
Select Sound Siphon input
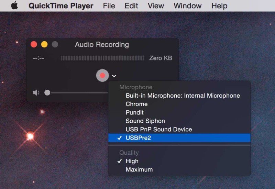(x=179, y=121)
